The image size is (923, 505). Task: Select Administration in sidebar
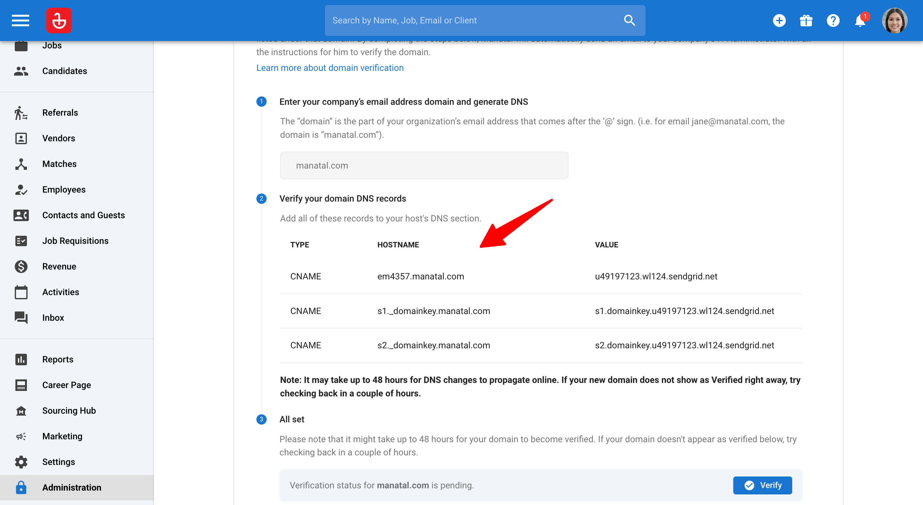click(x=77, y=487)
